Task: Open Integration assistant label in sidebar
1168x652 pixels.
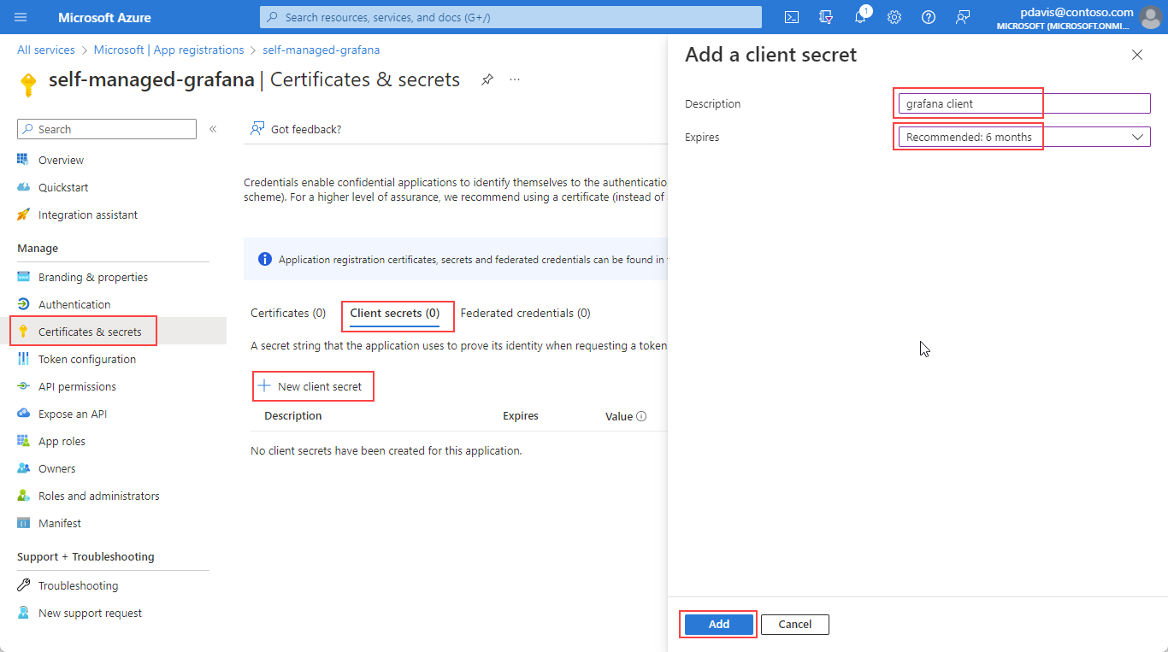Action: (88, 214)
